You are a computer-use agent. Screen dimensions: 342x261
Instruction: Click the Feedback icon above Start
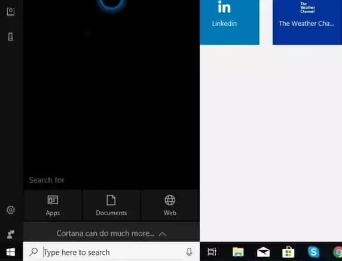click(x=11, y=234)
